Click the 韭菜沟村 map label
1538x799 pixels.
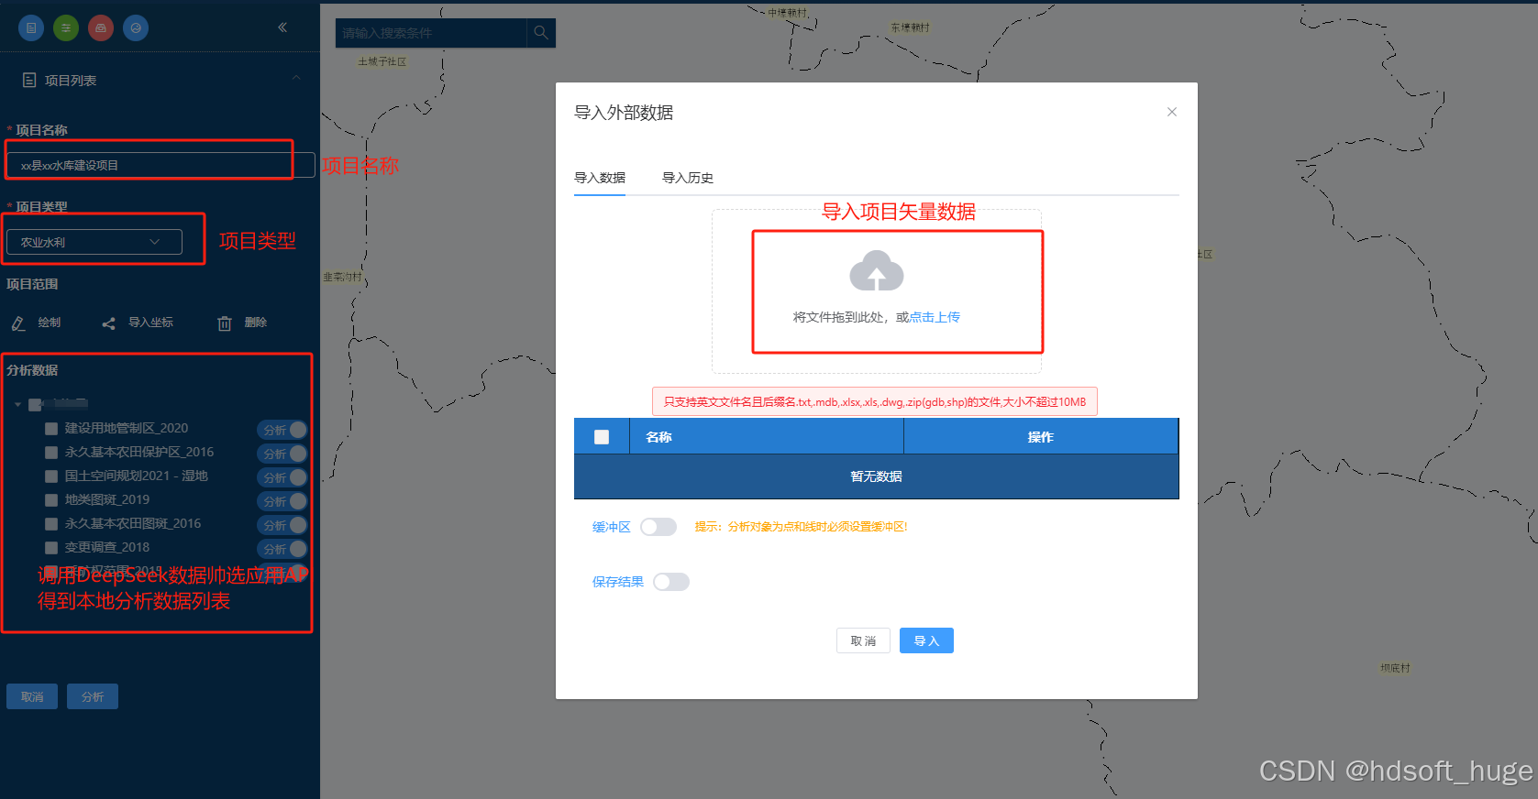[x=342, y=277]
